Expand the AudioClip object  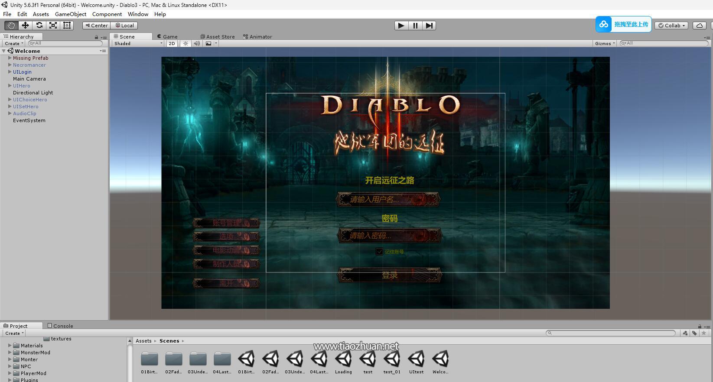tap(10, 113)
